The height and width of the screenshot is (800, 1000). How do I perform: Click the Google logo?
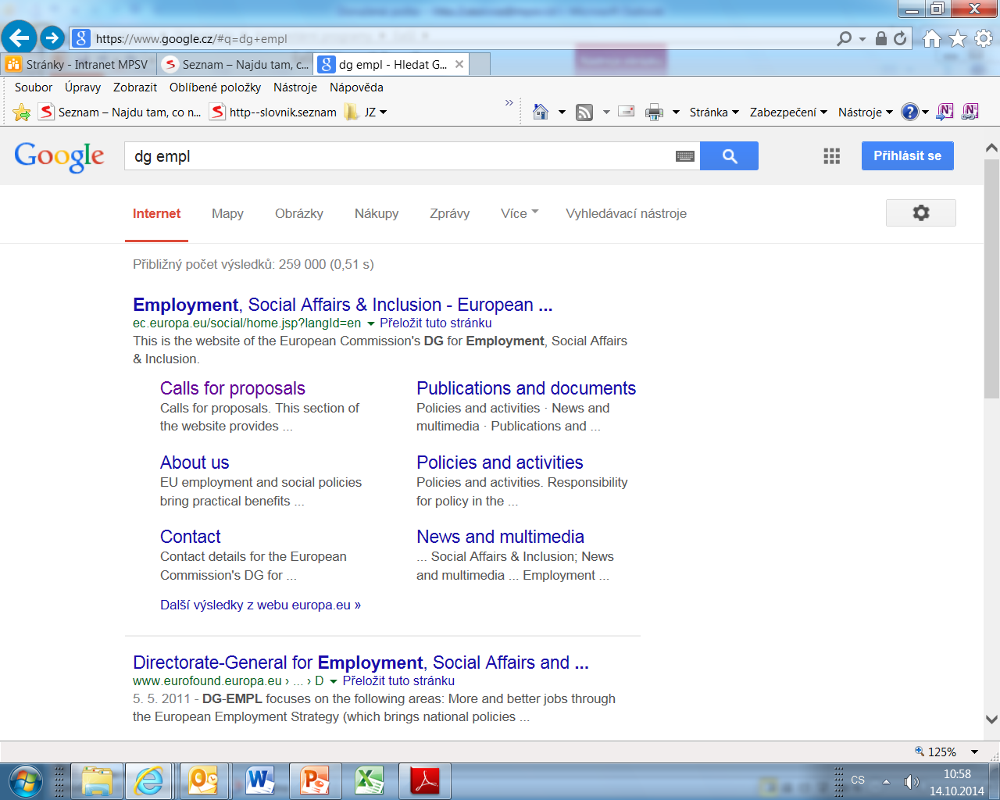click(x=59, y=156)
